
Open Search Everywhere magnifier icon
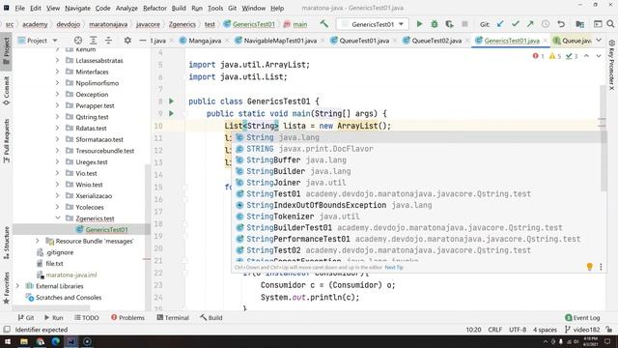pos(610,24)
